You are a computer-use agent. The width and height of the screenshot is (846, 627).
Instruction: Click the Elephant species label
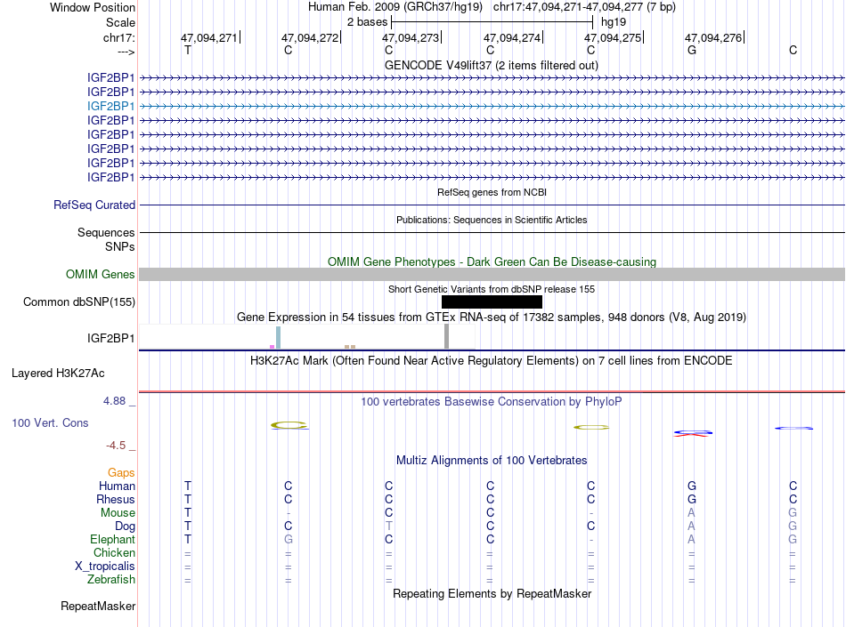112,539
